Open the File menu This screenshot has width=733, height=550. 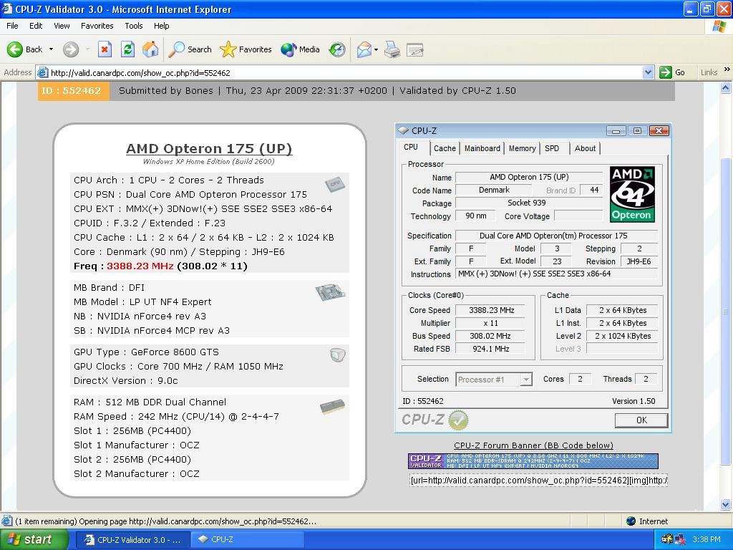[13, 26]
